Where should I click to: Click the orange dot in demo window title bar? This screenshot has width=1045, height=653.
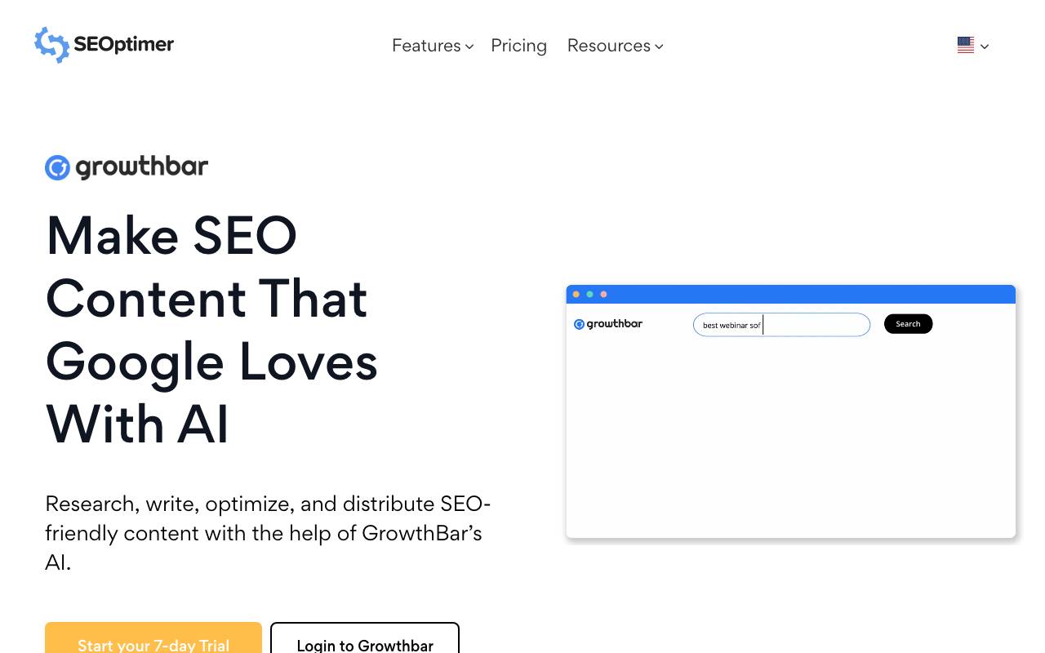click(576, 294)
